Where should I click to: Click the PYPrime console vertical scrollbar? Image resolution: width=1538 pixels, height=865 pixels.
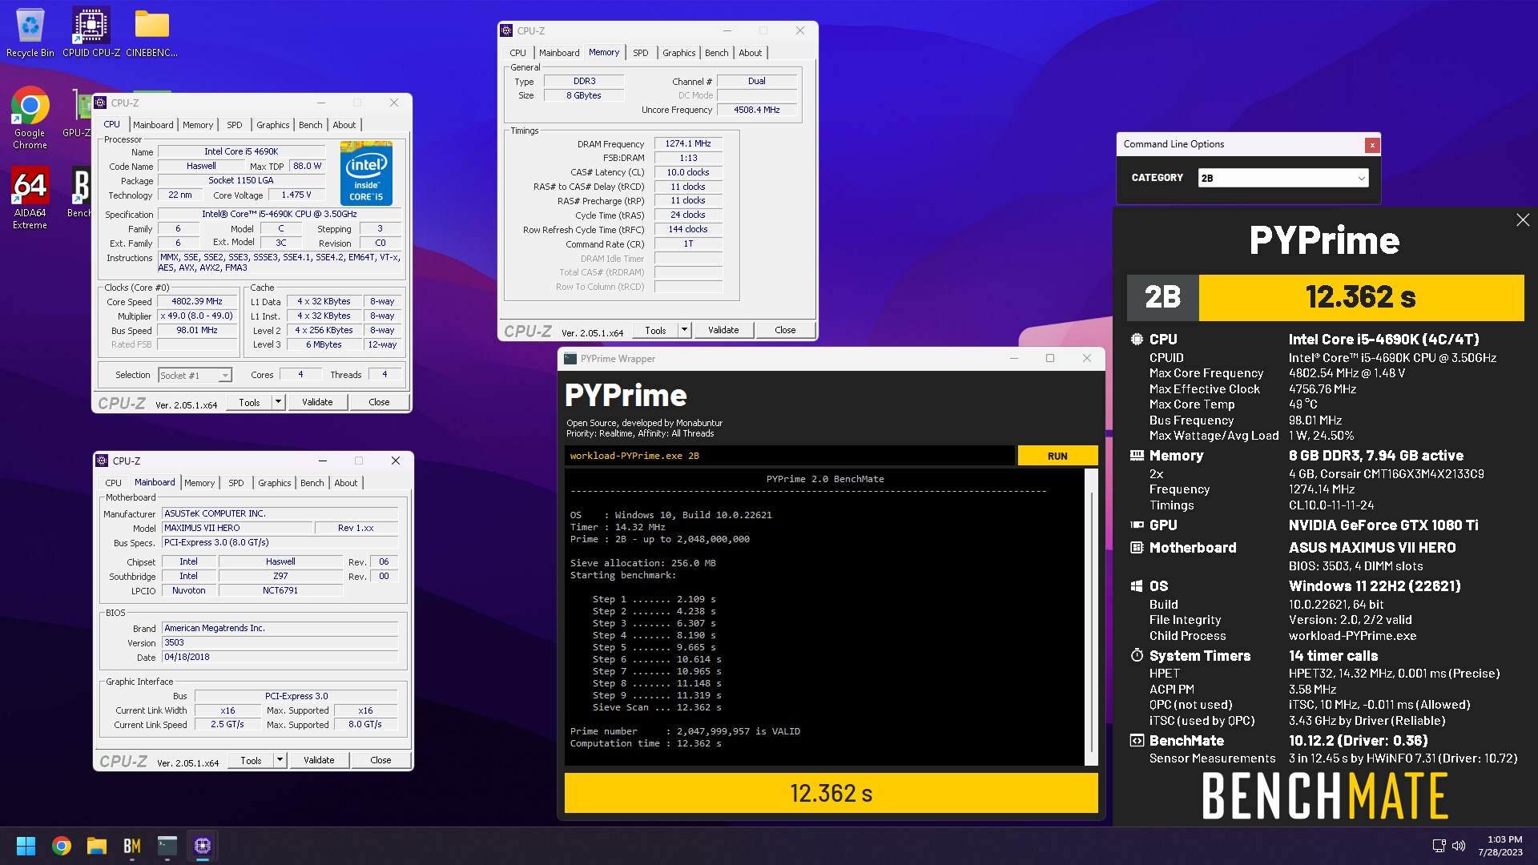point(1091,617)
